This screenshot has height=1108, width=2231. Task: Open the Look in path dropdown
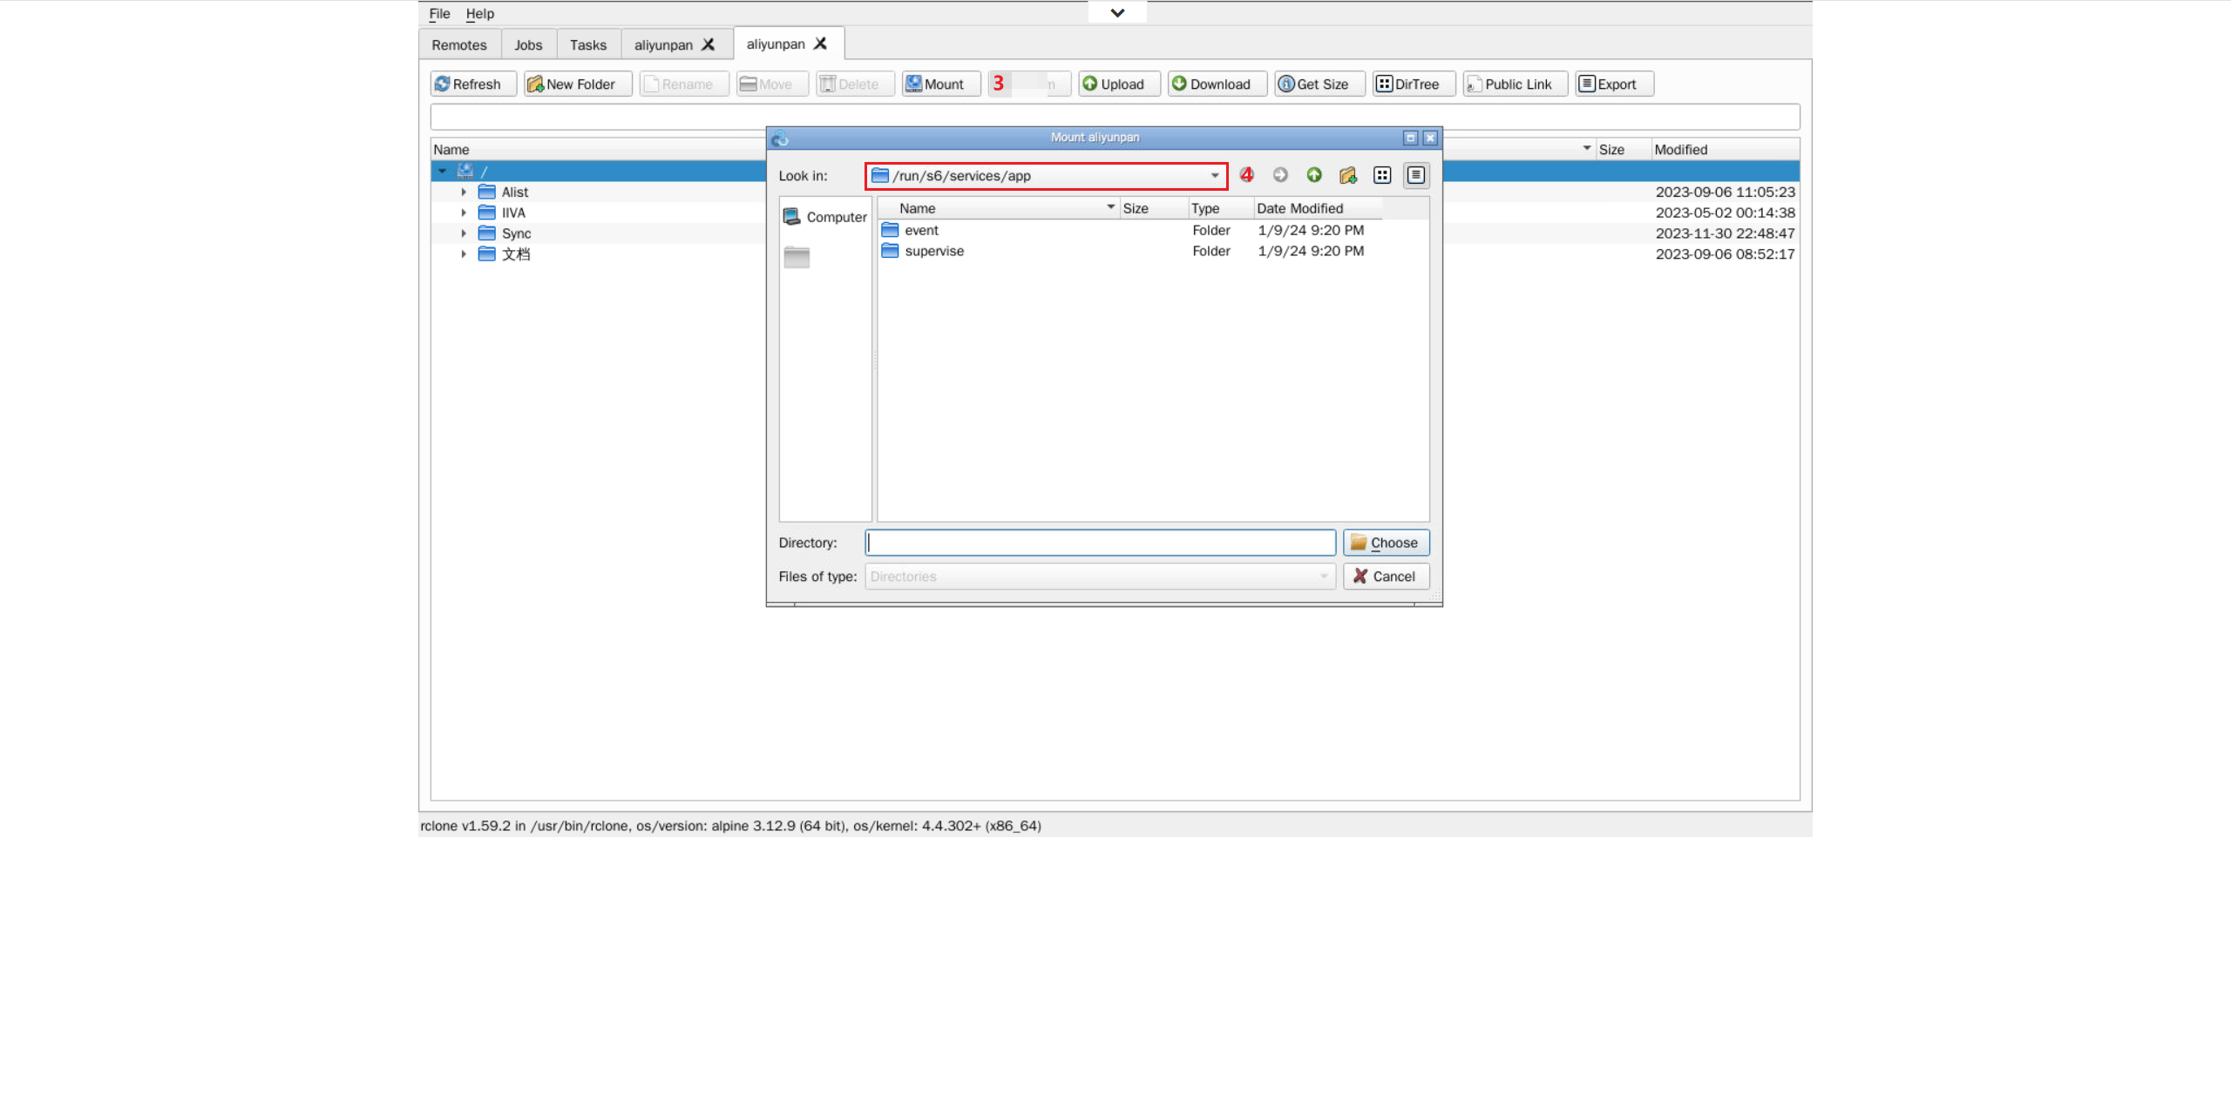click(1214, 175)
